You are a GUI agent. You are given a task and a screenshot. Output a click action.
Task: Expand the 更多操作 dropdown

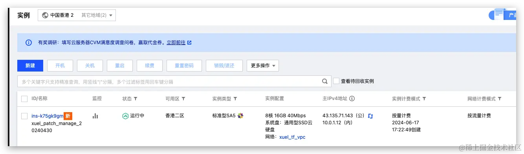263,66
